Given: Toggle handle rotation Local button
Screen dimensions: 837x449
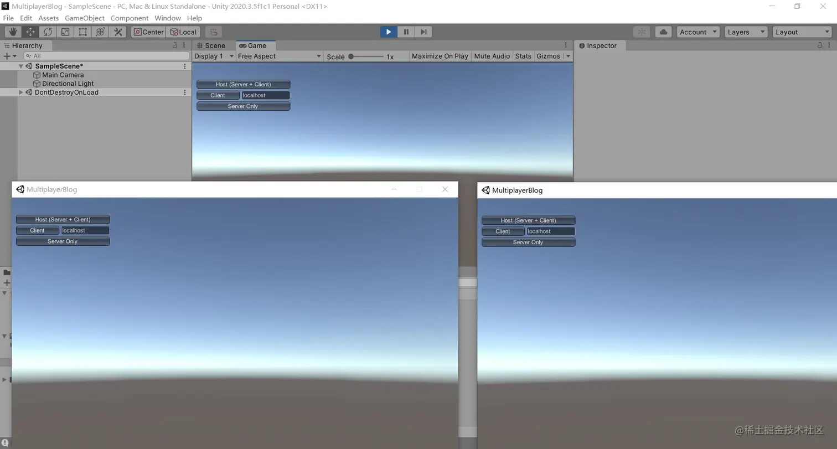Looking at the screenshot, I should click(x=183, y=32).
